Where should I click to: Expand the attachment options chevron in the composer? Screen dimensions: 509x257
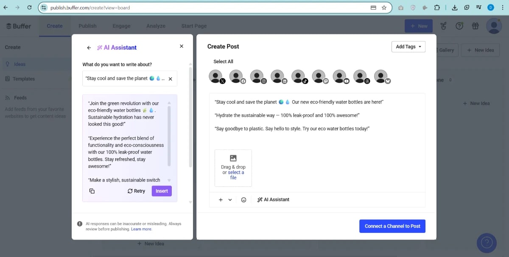tap(230, 199)
